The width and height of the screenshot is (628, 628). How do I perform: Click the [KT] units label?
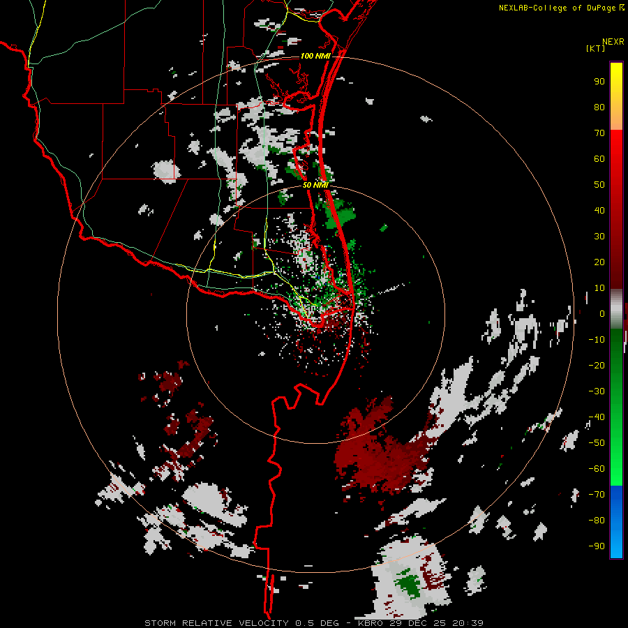click(x=596, y=48)
